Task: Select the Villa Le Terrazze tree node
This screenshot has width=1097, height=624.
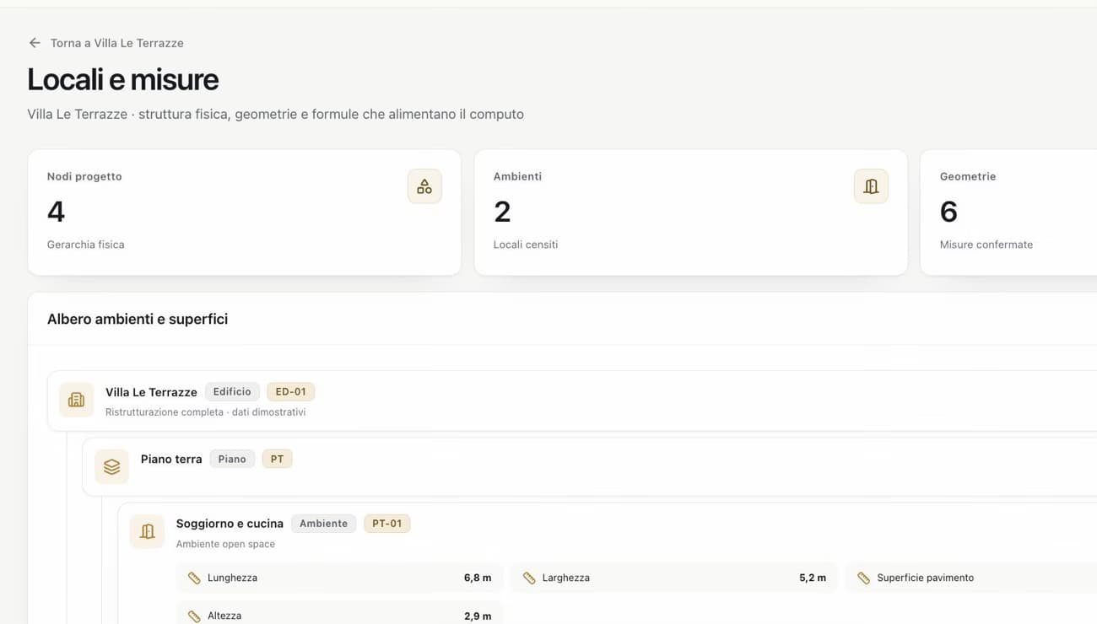Action: [x=574, y=401]
